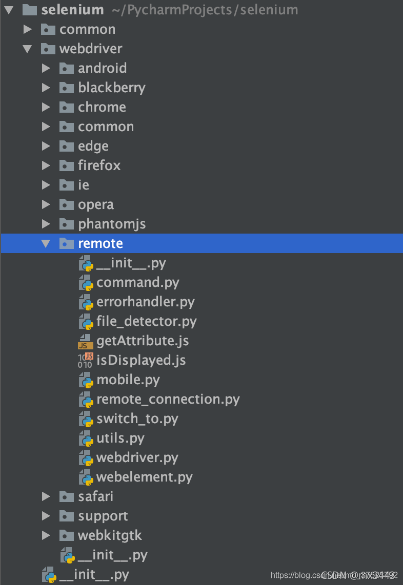Click the safari package folder icon
Screen dimensions: 403x585
pos(67,496)
